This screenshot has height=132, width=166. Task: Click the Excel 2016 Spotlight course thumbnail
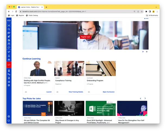101,108
